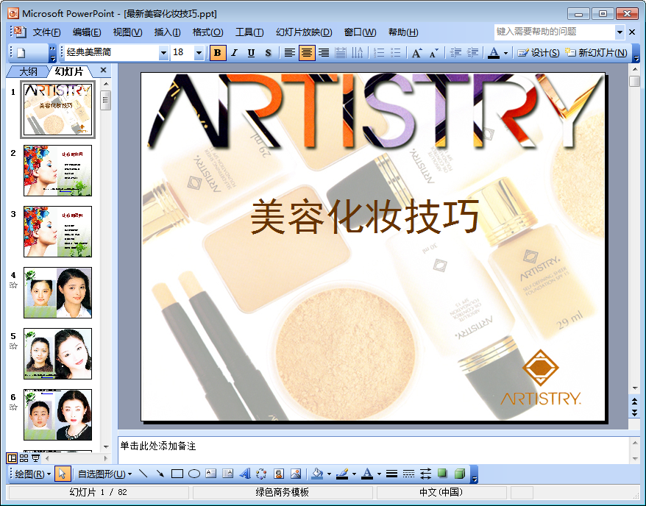Open the font size dropdown

coord(199,53)
